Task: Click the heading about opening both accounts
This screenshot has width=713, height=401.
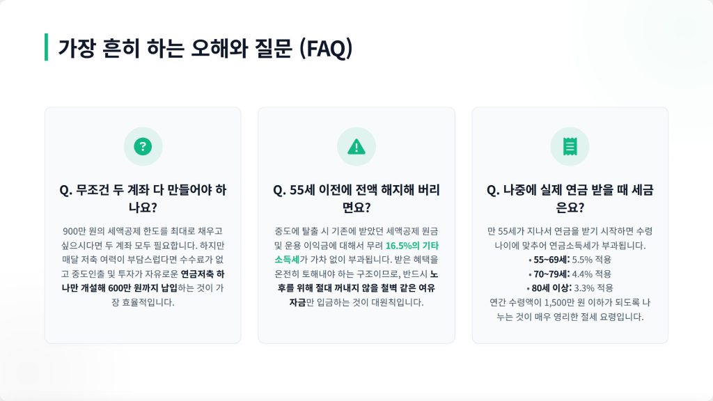Action: pos(143,198)
